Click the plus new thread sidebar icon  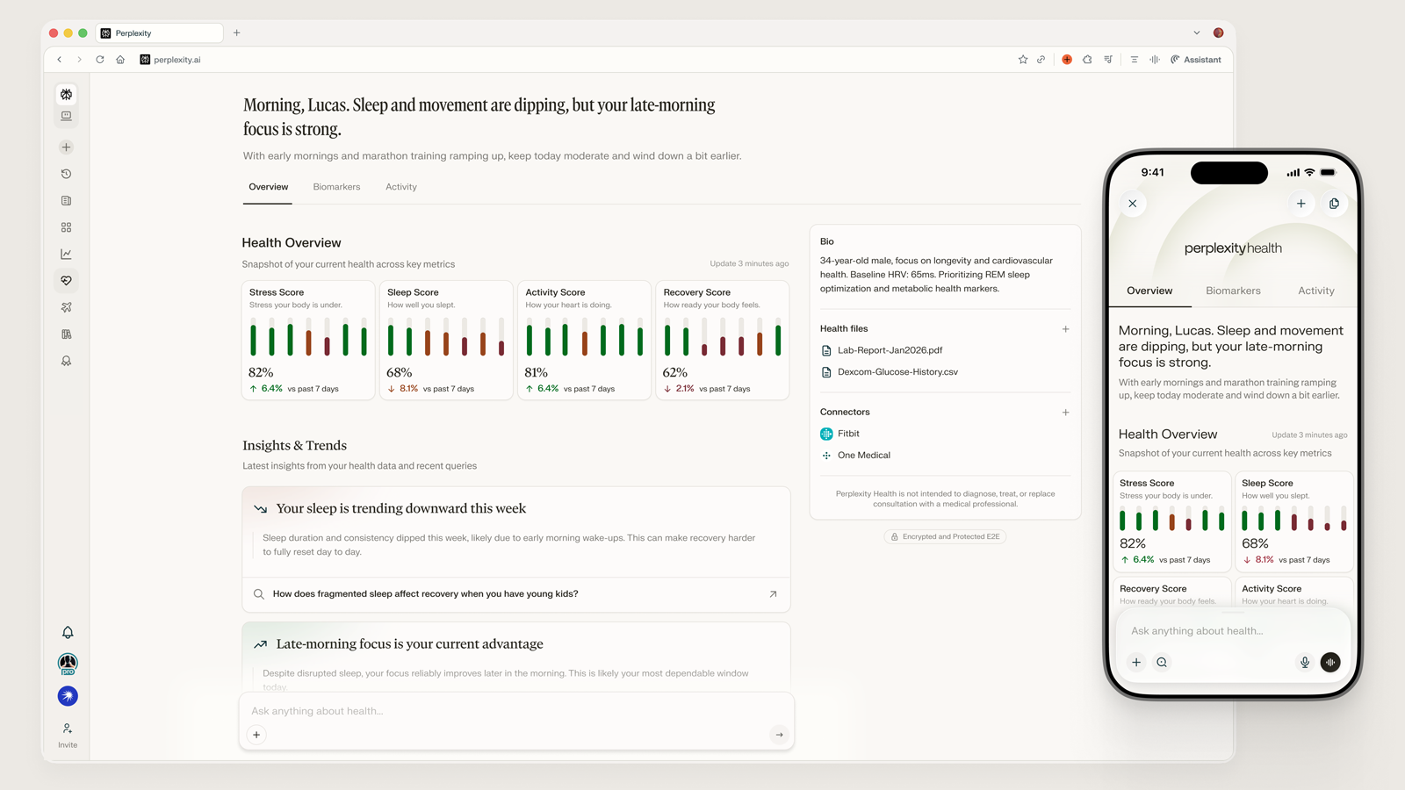pyautogui.click(x=67, y=147)
